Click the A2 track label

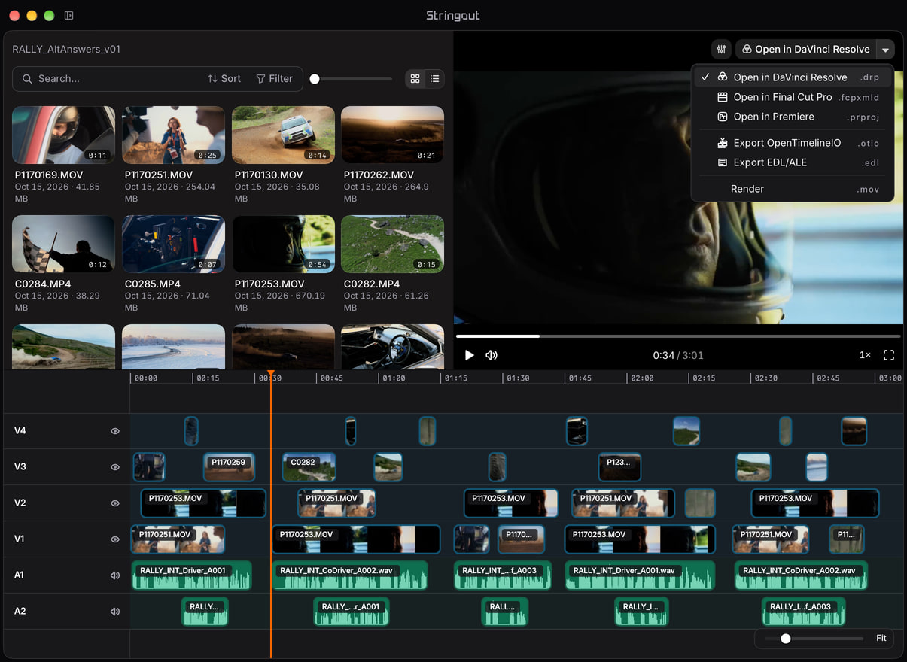click(20, 612)
